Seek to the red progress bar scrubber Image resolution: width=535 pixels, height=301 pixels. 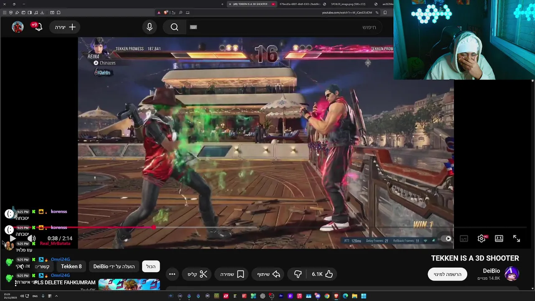click(x=153, y=227)
